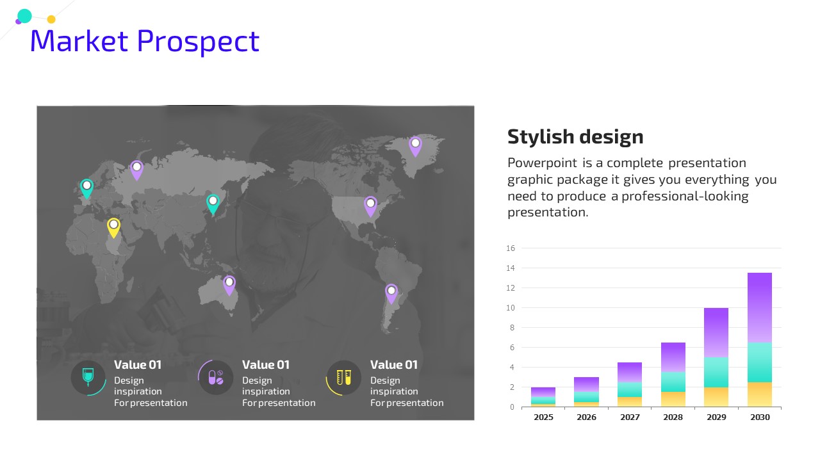
Task: Click the 2029 axis label
Action: click(x=716, y=417)
